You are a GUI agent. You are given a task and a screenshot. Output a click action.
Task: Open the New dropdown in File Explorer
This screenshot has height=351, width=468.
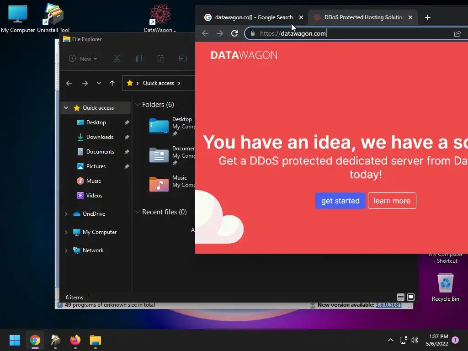click(x=83, y=59)
